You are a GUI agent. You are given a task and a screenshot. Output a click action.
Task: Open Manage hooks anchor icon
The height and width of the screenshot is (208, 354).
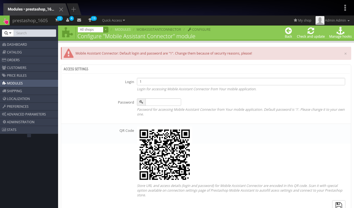(x=340, y=33)
